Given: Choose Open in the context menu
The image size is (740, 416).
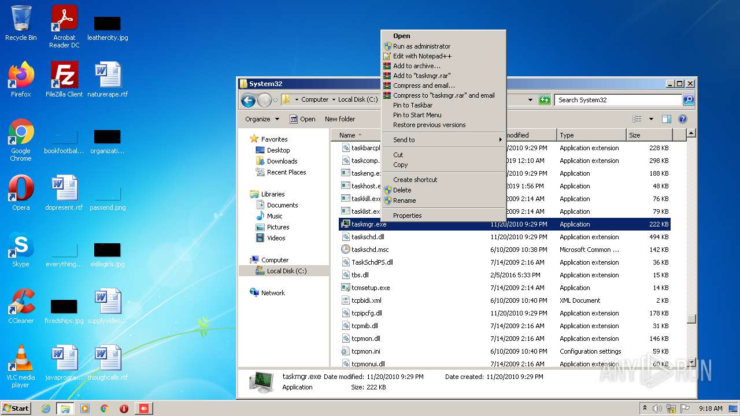Looking at the screenshot, I should tap(443, 36).
